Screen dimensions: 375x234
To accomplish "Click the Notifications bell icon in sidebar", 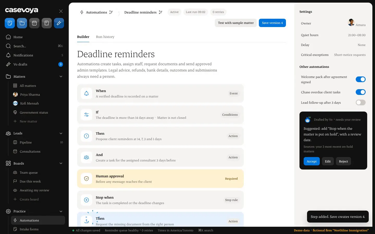I will click(x=8, y=55).
